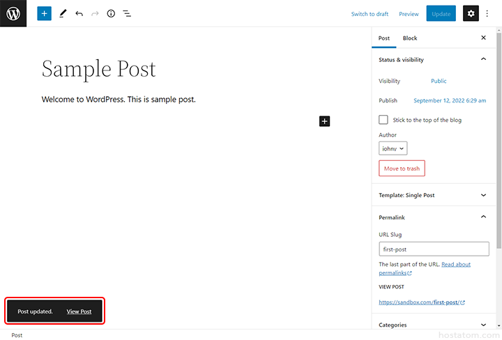Select the Post tab in sidebar
This screenshot has width=502, height=340.
(x=384, y=38)
